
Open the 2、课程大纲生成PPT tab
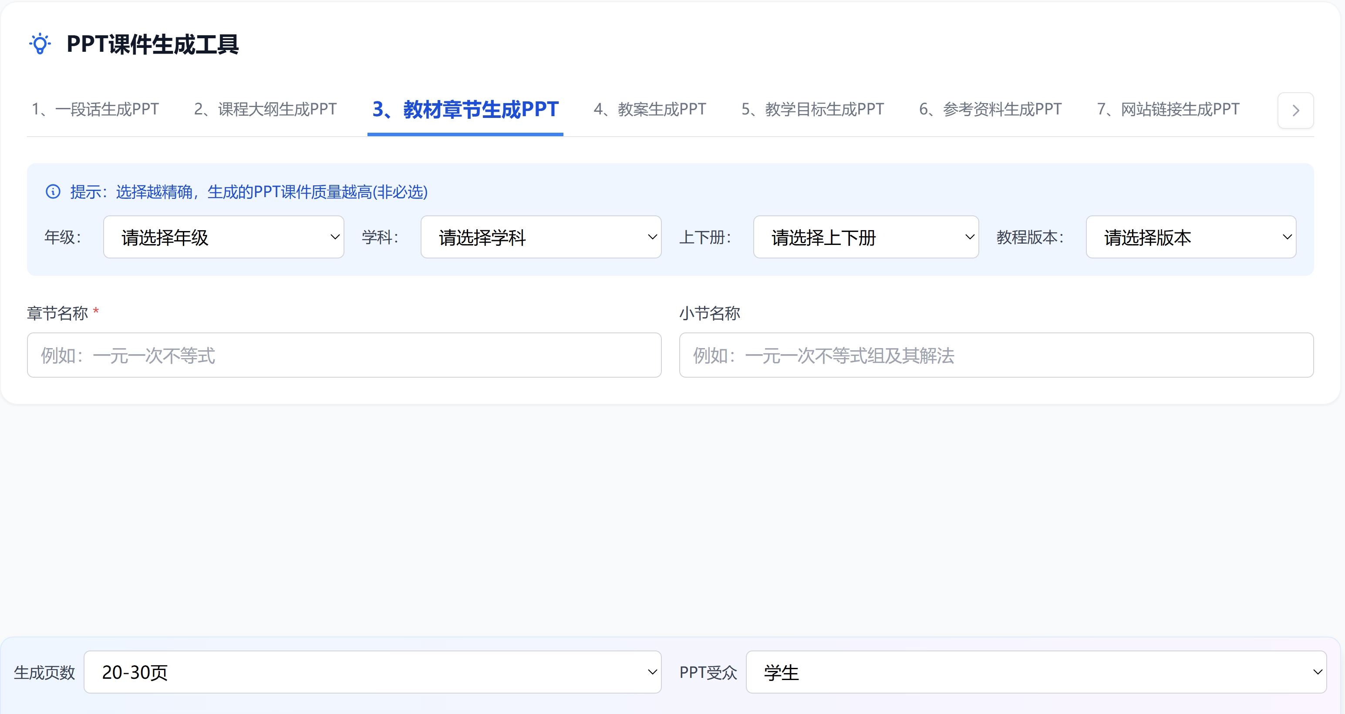click(265, 110)
